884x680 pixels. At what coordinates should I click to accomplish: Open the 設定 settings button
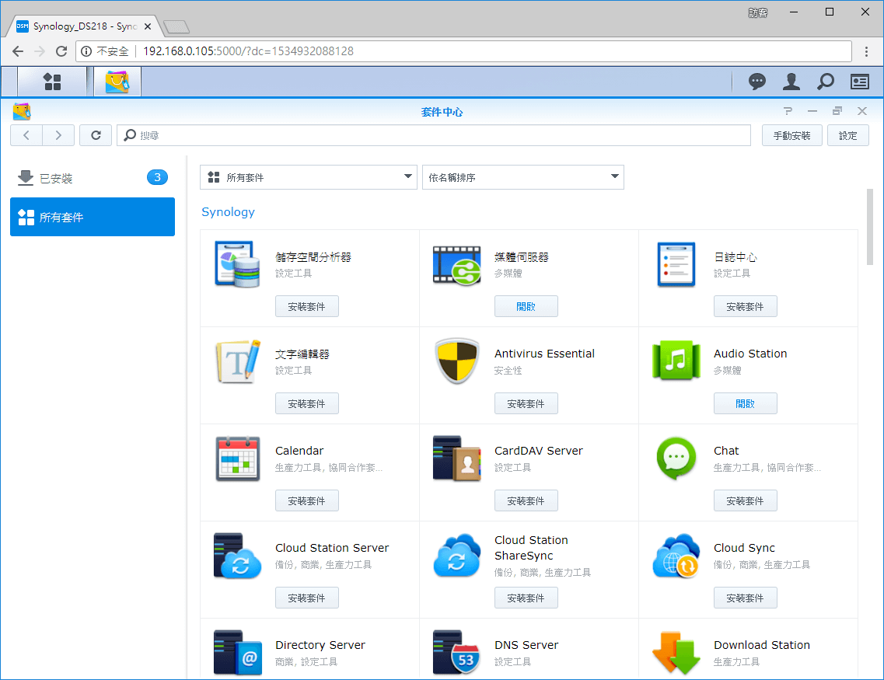click(x=847, y=135)
